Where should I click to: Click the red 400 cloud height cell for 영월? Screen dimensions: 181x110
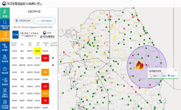(x=45, y=58)
